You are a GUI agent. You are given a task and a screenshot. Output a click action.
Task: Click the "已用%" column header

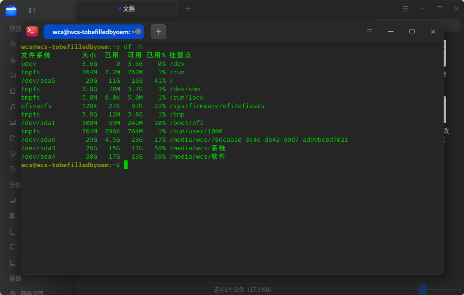click(156, 55)
